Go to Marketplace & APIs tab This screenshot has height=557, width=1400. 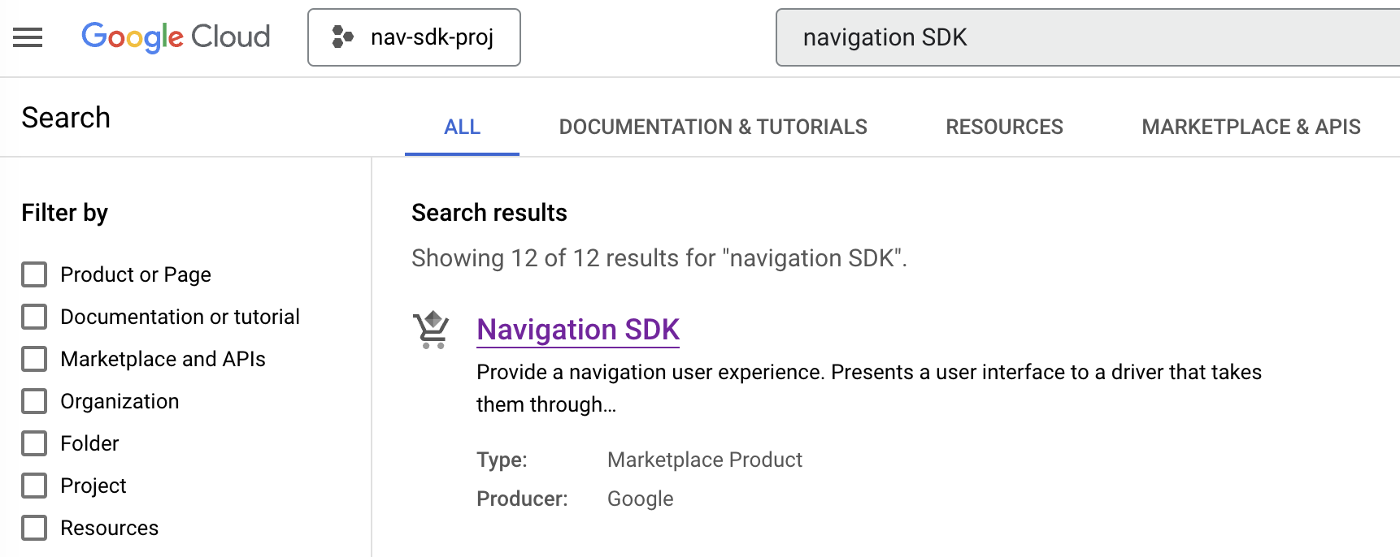tap(1250, 127)
